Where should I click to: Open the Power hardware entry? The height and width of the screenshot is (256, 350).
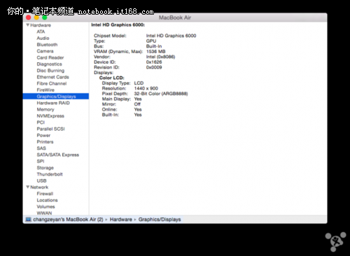(43, 135)
